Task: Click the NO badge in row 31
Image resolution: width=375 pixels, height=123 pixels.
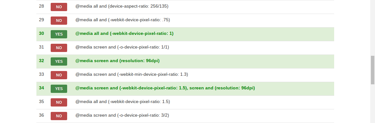Action: point(59,48)
